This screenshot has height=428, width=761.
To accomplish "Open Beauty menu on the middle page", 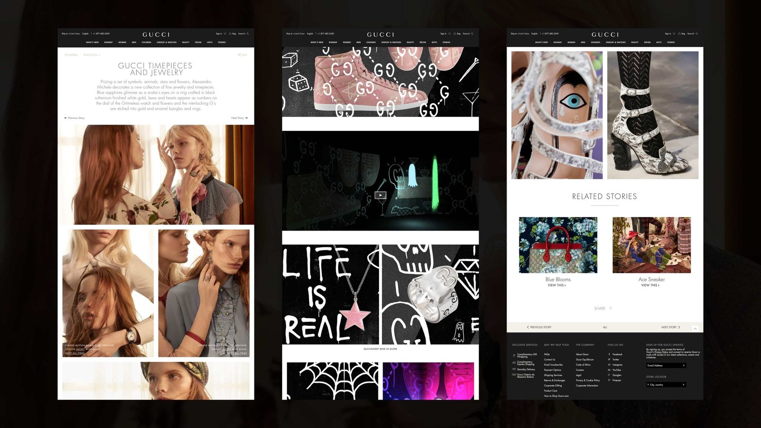I will point(410,42).
